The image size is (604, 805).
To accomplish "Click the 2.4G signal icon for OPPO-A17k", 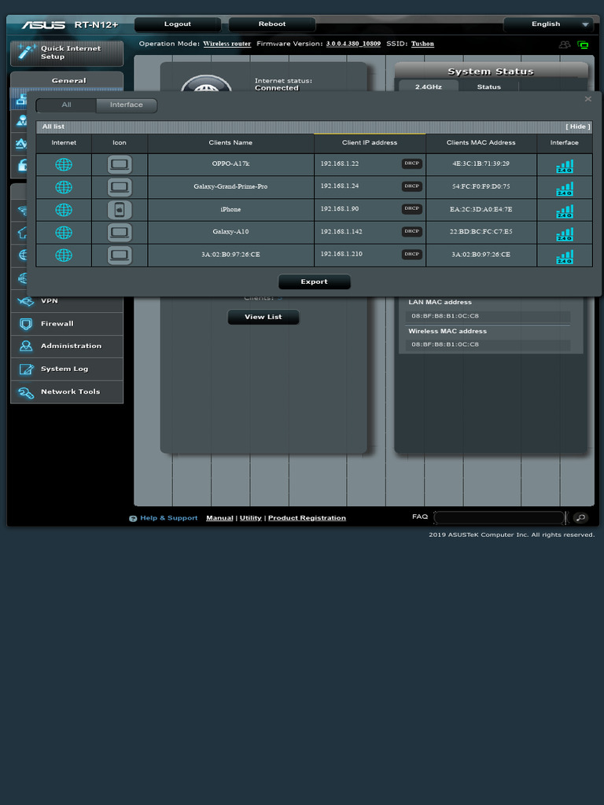I will (x=565, y=167).
